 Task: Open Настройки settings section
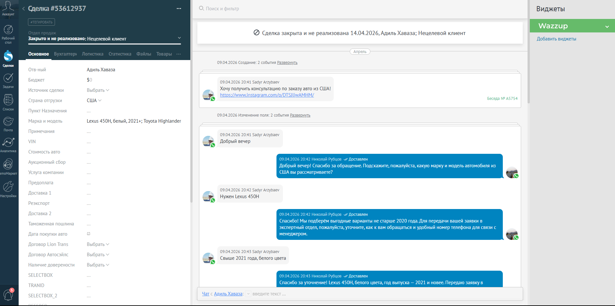(x=8, y=189)
